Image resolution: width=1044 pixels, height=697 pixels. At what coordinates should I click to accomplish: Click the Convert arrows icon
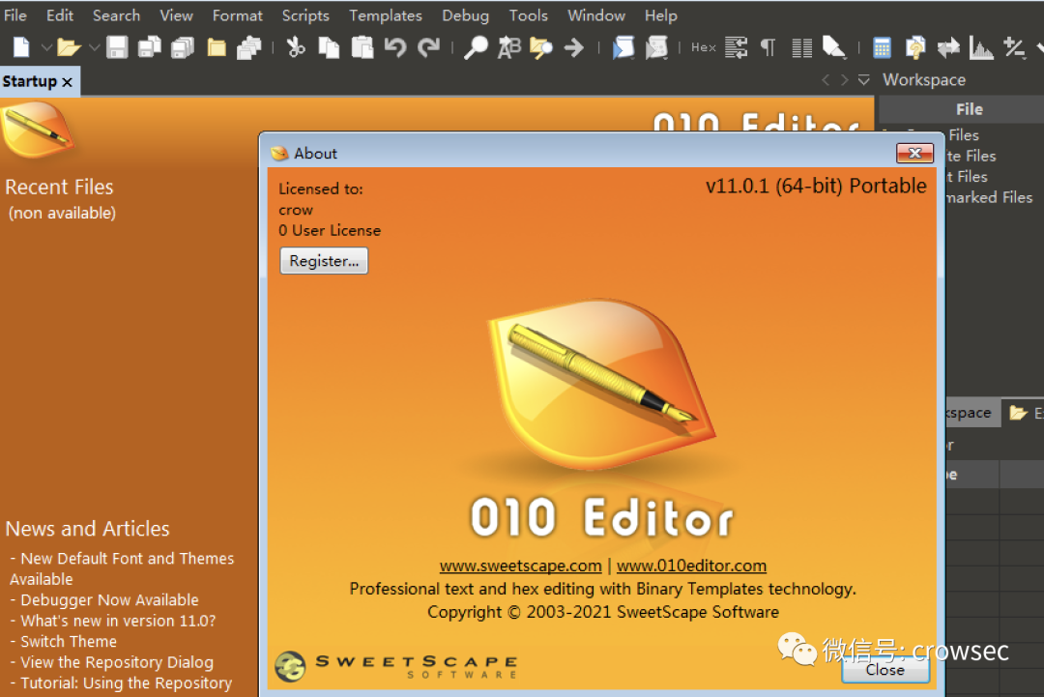click(x=948, y=47)
